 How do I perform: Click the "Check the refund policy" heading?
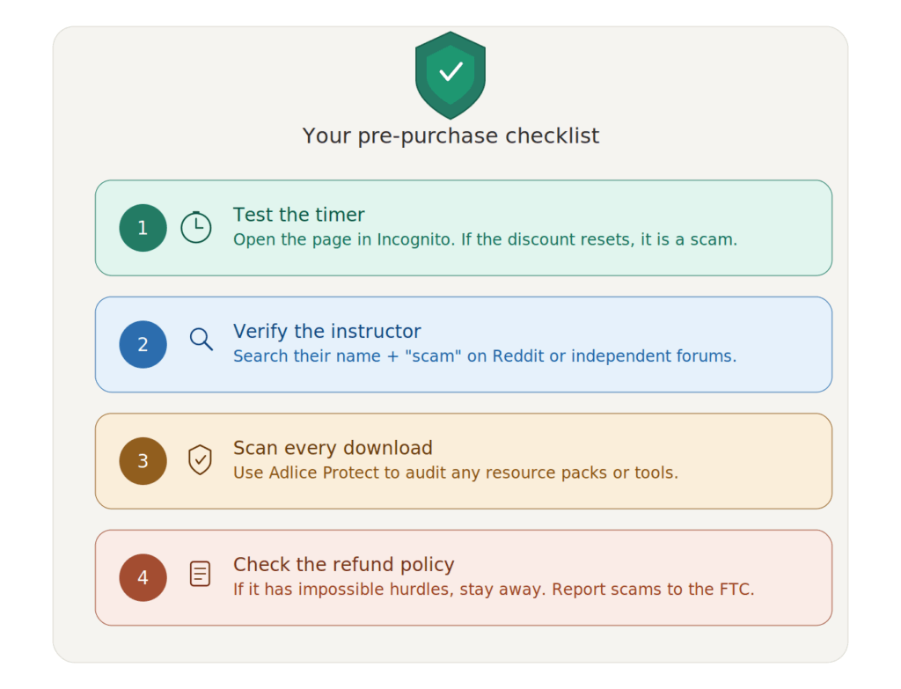(344, 564)
